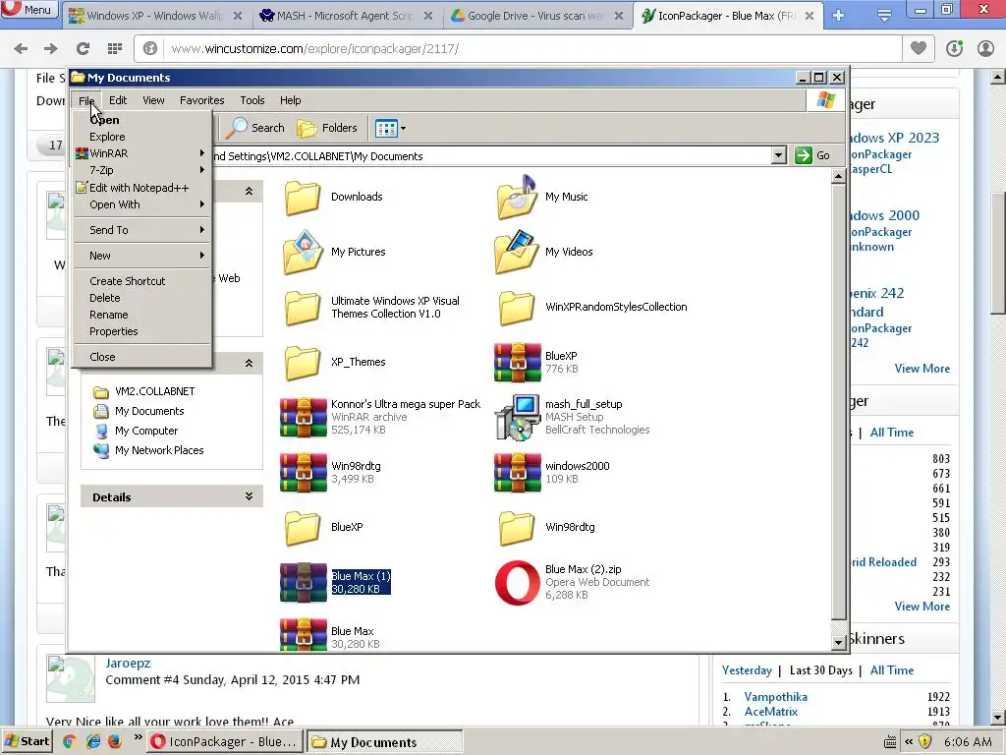Select the windows2000 archive icon

[x=517, y=473]
